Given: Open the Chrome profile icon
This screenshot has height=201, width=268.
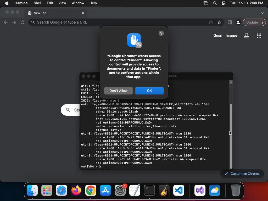Looking at the screenshot, I should tap(238, 22).
